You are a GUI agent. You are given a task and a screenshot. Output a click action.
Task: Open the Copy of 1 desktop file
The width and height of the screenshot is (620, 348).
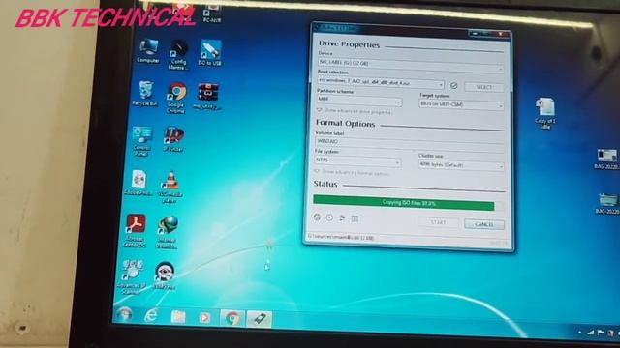coord(545,113)
